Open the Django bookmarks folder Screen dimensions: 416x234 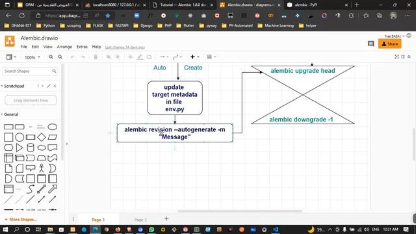(x=143, y=26)
